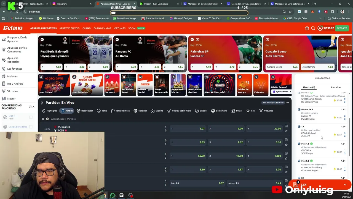Star the Europa League - Partidos header

click(43, 119)
